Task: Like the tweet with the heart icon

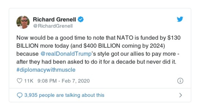Action: coord(19,81)
